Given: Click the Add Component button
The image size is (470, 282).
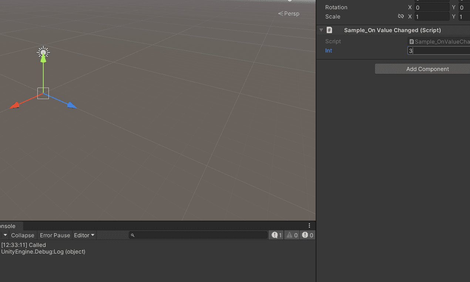Looking at the screenshot, I should tap(422, 69).
